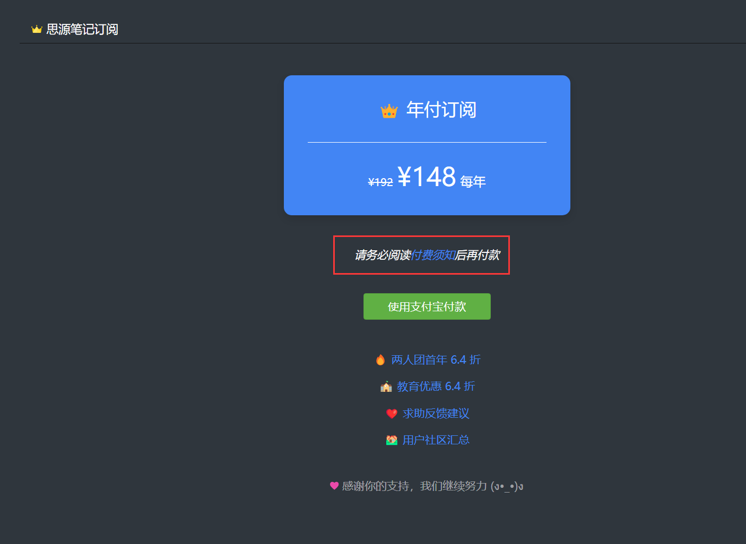
Task: Click the houses icon beside 用户社区汇总
Action: 392,440
